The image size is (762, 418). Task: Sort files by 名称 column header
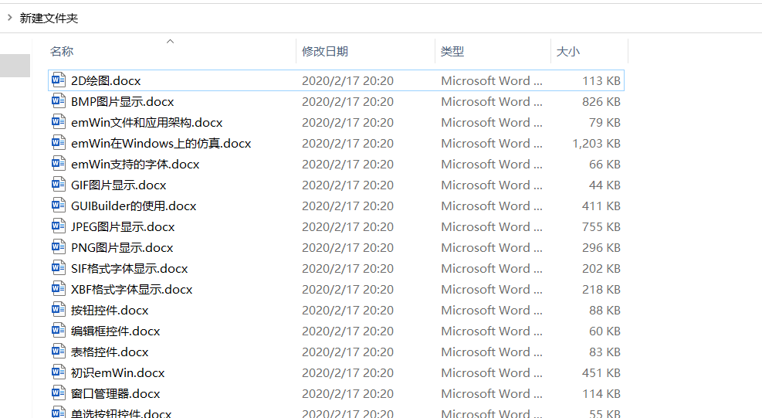(x=62, y=52)
